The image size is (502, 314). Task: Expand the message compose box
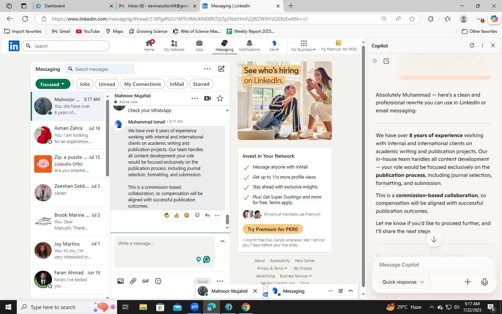(x=222, y=241)
